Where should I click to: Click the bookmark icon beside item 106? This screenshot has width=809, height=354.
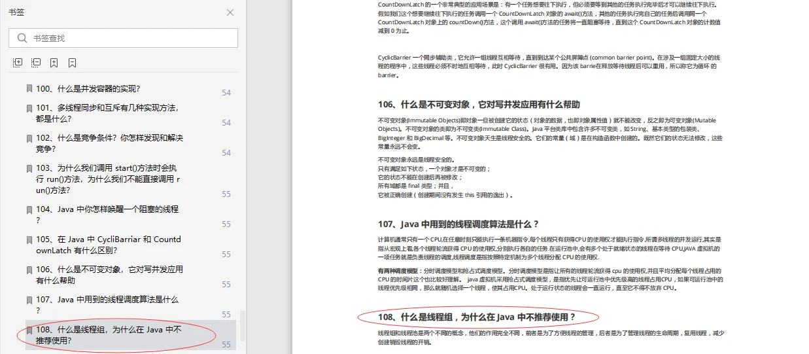pyautogui.click(x=29, y=270)
